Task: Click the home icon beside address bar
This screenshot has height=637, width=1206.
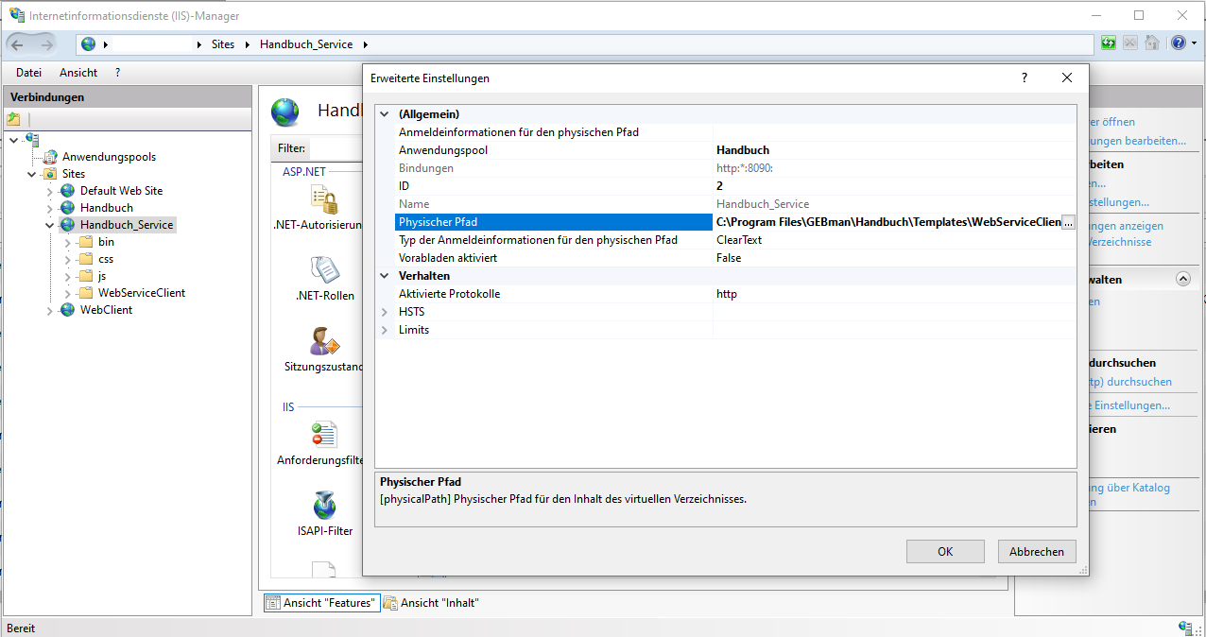Action: point(1151,43)
